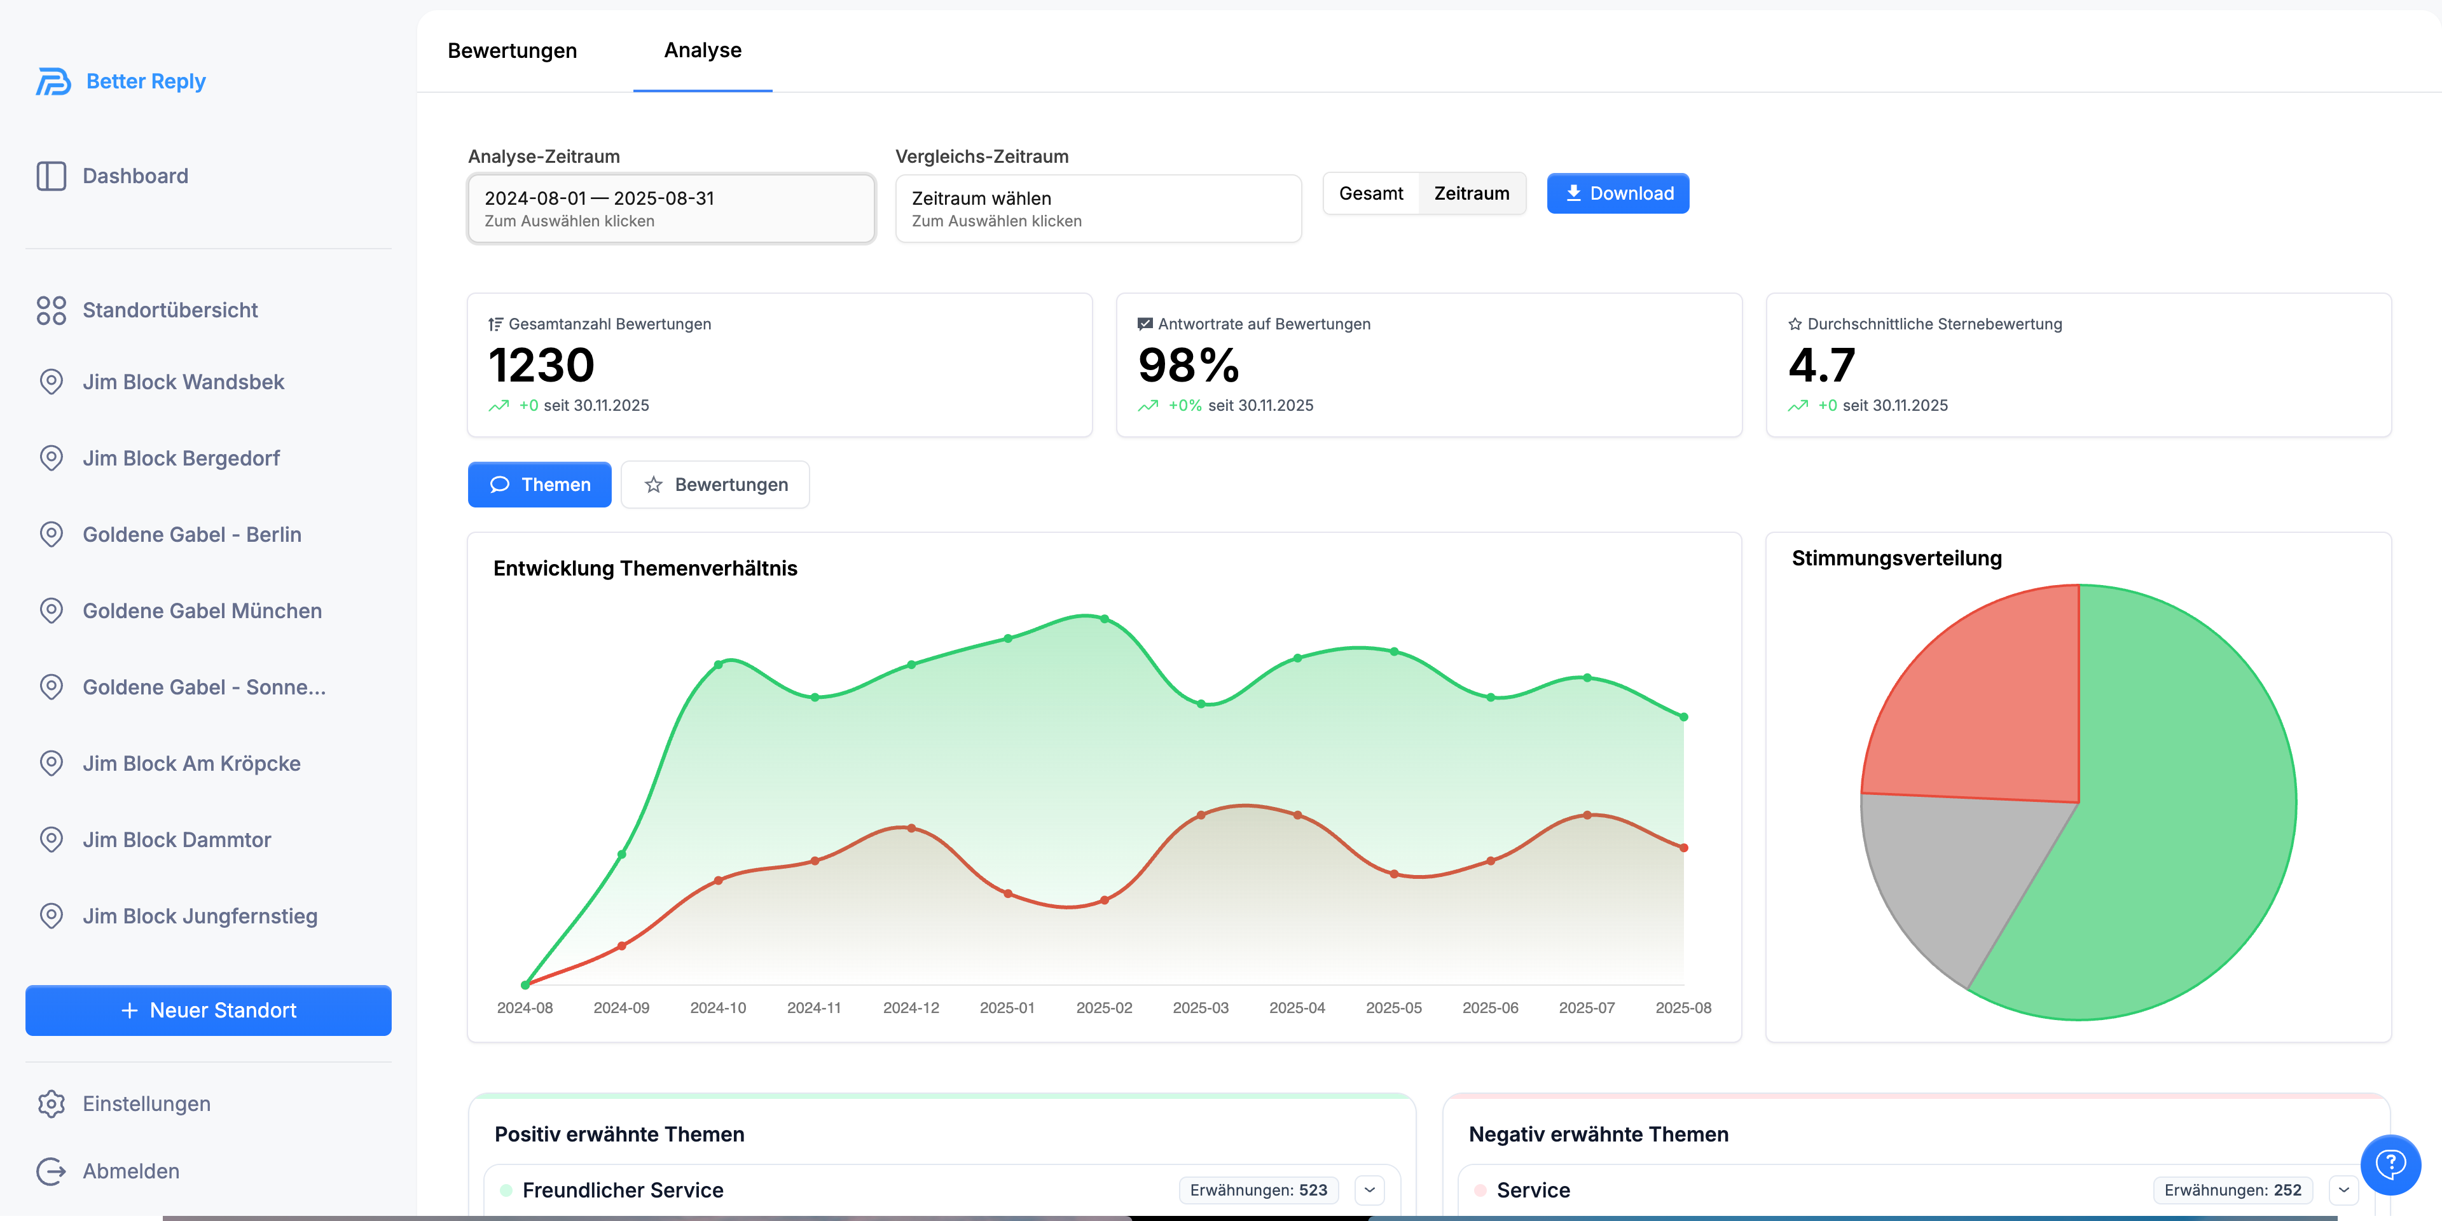The height and width of the screenshot is (1221, 2442).
Task: Click the Abmelden logout icon
Action: click(x=51, y=1171)
